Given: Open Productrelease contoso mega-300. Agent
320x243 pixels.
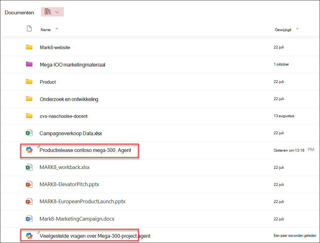Looking at the screenshot, I should pyautogui.click(x=85, y=150).
